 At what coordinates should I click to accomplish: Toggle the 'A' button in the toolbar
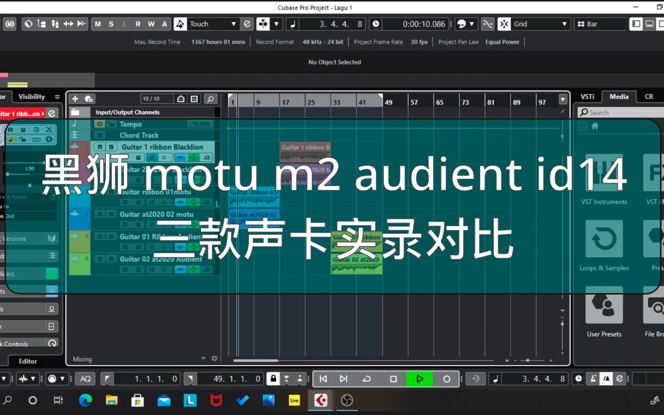164,24
